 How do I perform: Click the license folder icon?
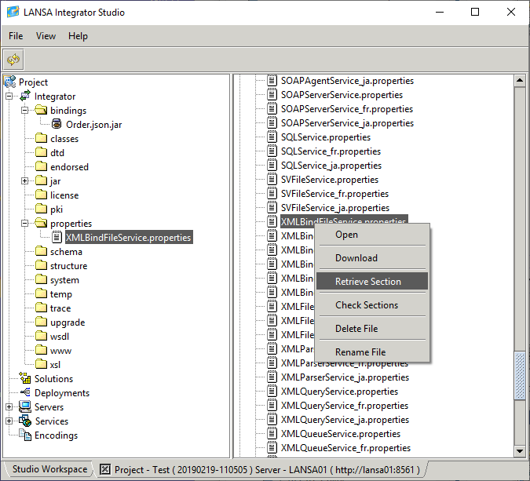42,195
